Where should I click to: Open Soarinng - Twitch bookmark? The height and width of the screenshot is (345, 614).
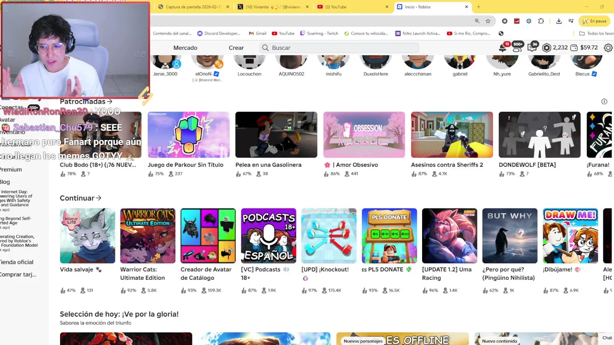[319, 34]
